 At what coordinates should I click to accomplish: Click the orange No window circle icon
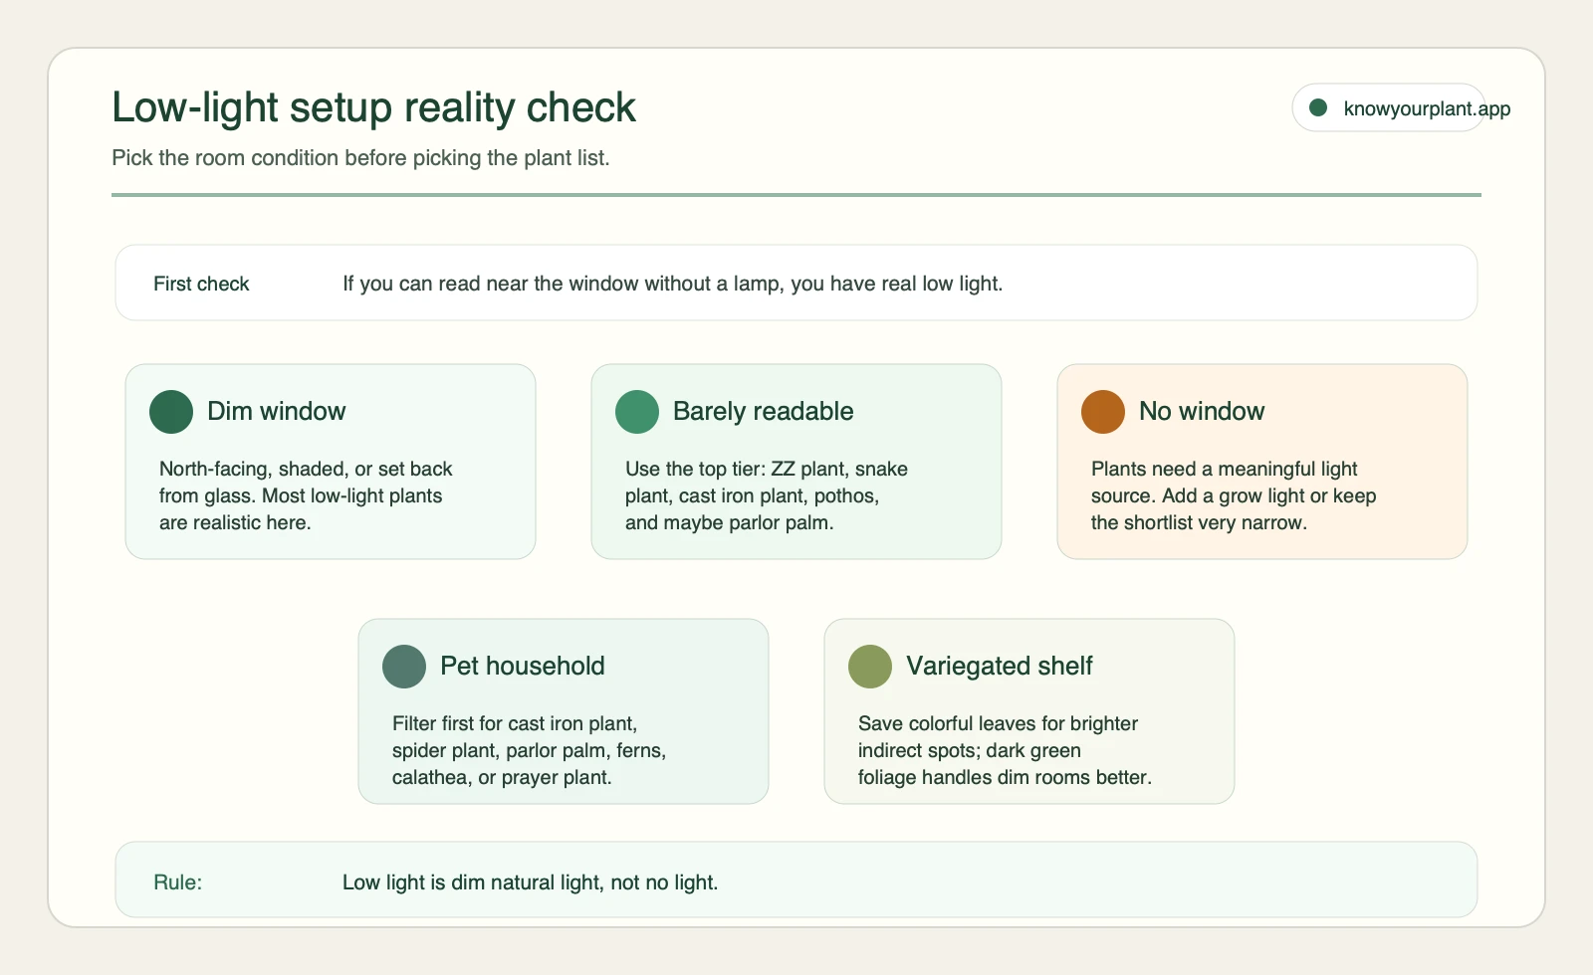[1103, 412]
